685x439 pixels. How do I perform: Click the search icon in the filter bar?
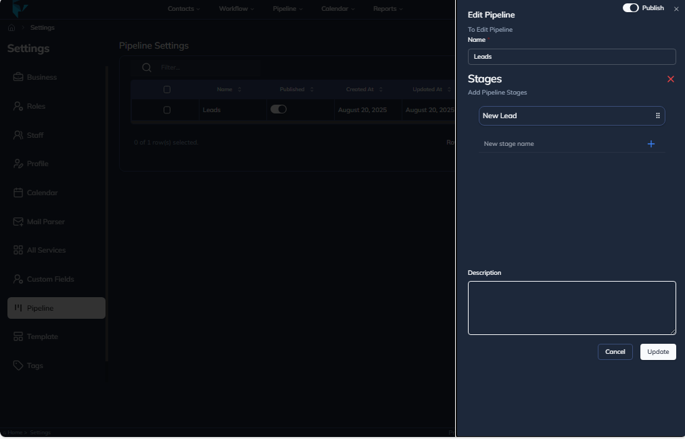147,68
